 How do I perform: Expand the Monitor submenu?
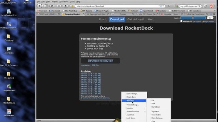click(x=134, y=108)
